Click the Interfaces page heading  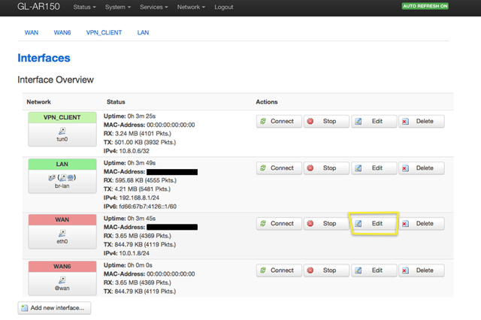click(44, 58)
